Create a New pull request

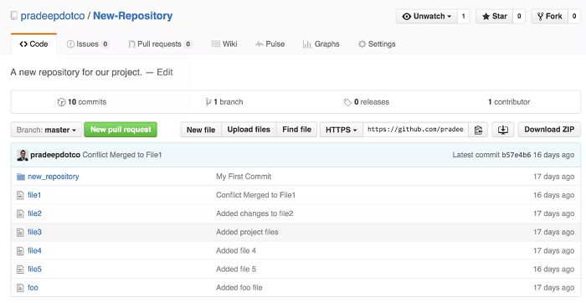click(x=121, y=130)
